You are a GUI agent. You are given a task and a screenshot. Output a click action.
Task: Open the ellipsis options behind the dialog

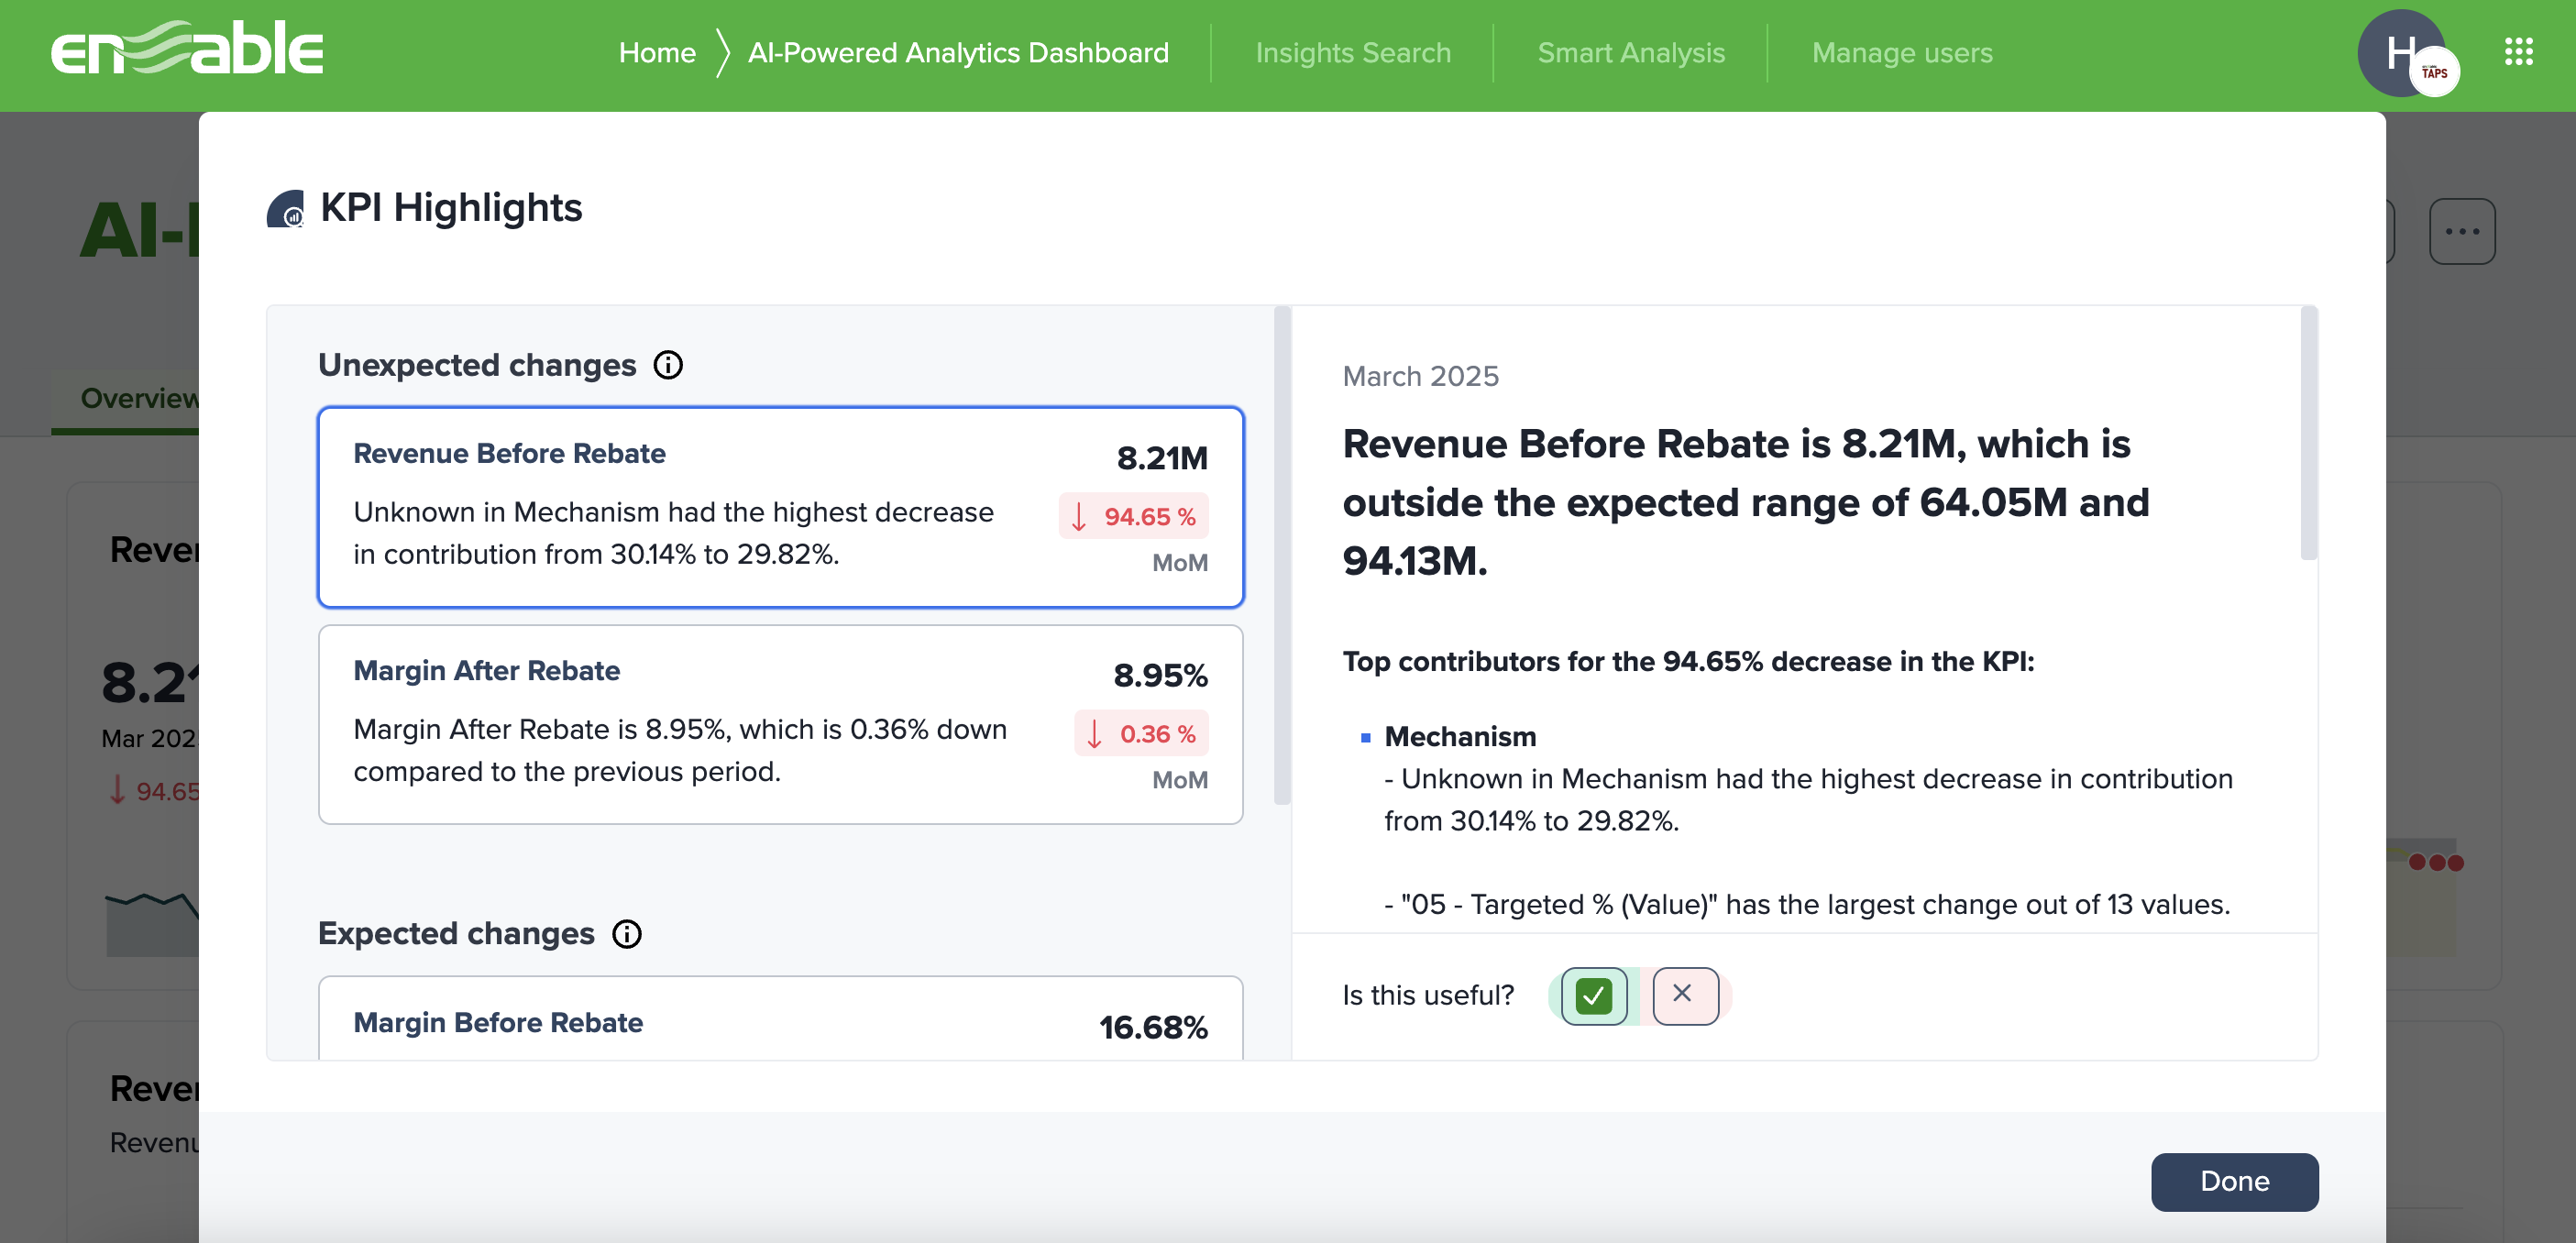(2461, 231)
